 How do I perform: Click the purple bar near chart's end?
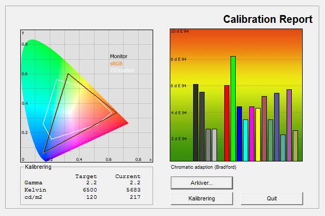pos(289,125)
